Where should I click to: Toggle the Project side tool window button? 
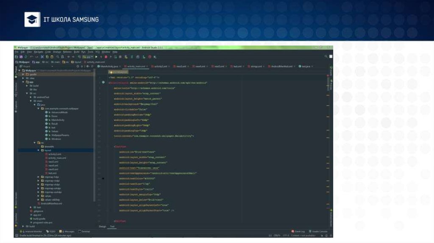point(16,70)
